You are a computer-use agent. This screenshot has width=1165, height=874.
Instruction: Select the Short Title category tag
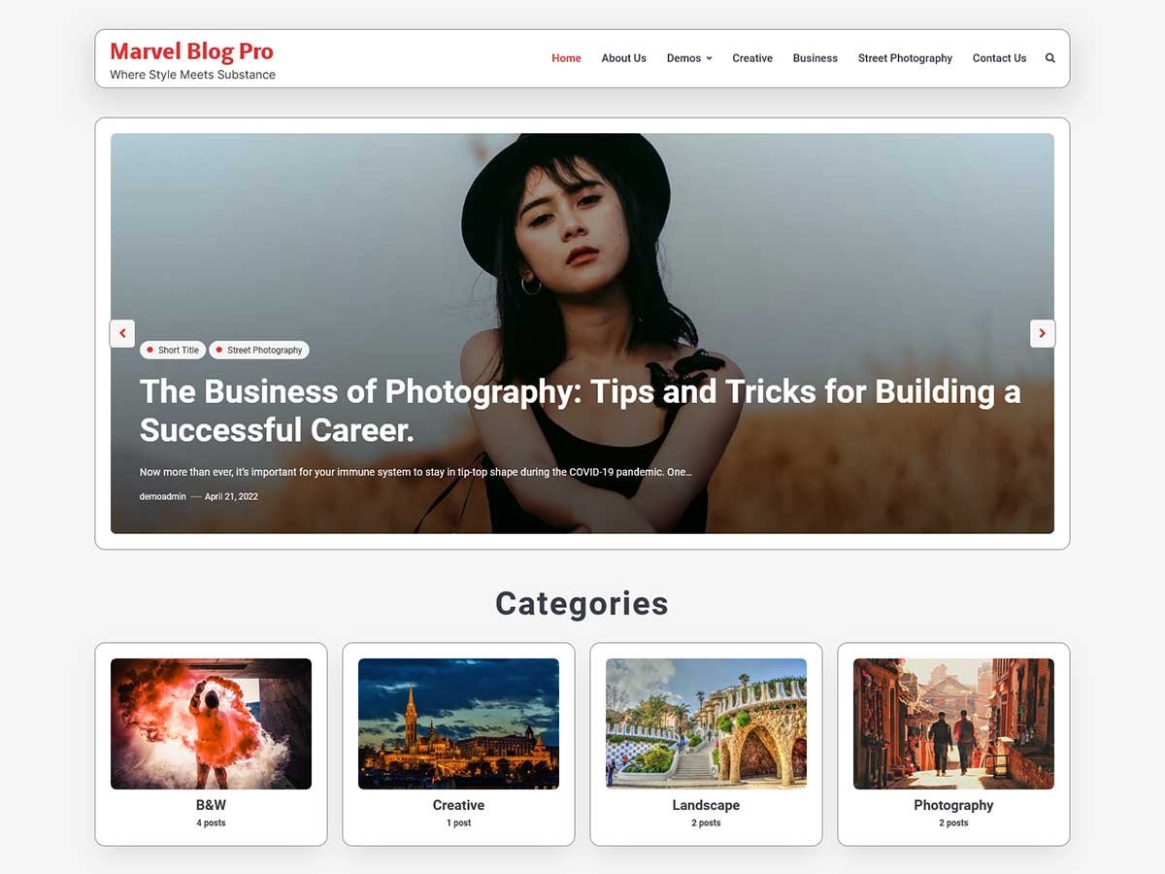[173, 350]
